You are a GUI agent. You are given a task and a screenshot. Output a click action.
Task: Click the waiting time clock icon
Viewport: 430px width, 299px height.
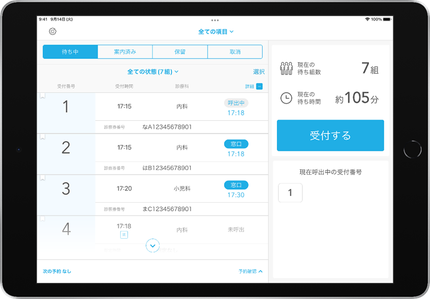pos(286,98)
